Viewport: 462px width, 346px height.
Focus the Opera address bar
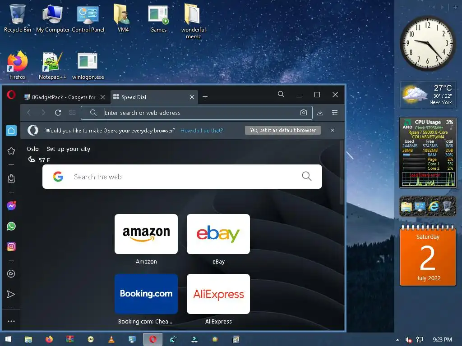pos(197,113)
